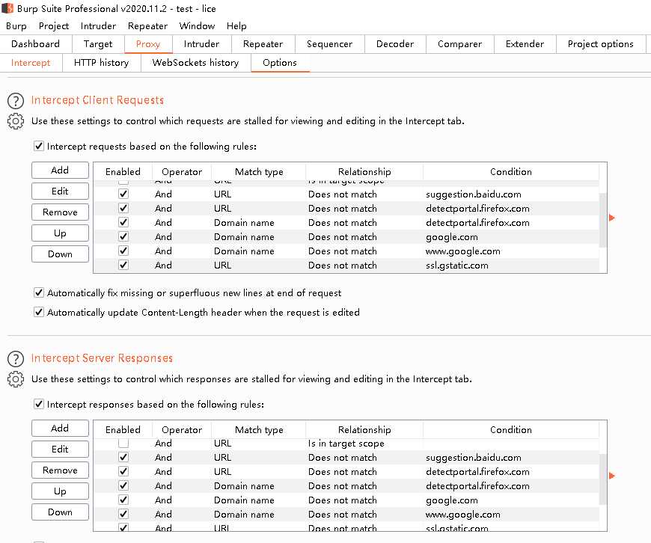Switch to the Extender tab
Viewport: 651px width, 543px height.
pos(525,44)
